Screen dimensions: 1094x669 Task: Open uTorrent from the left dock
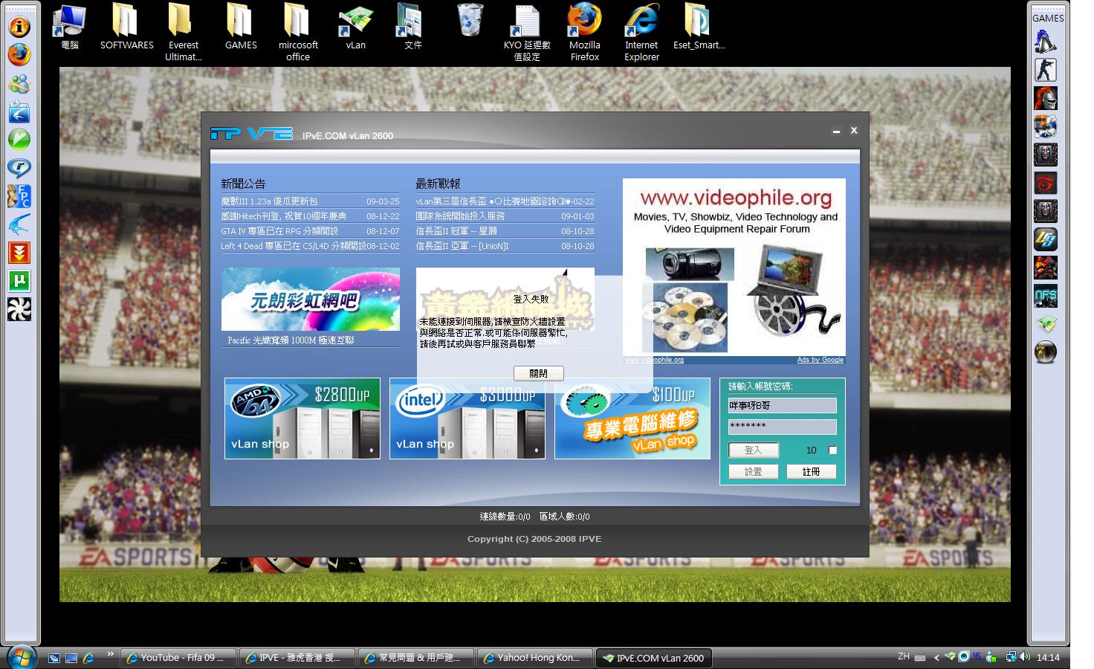[x=19, y=281]
